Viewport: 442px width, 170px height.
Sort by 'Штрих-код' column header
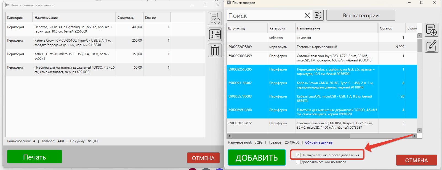[236, 28]
